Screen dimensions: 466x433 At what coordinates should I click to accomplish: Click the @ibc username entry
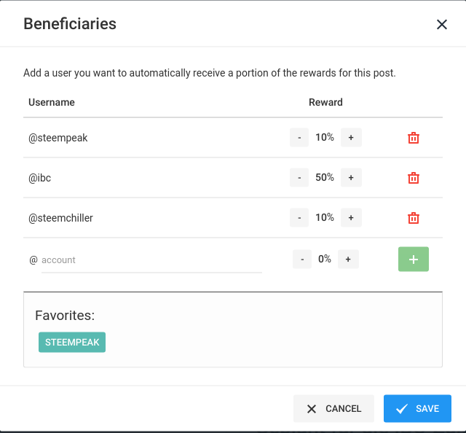[x=39, y=178]
